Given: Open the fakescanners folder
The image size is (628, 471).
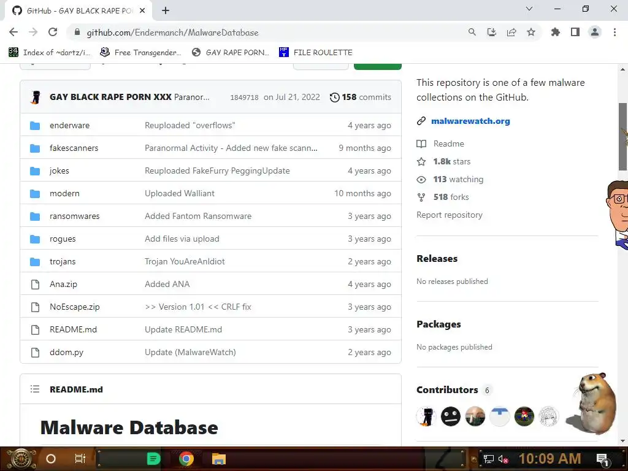Looking at the screenshot, I should 74,148.
